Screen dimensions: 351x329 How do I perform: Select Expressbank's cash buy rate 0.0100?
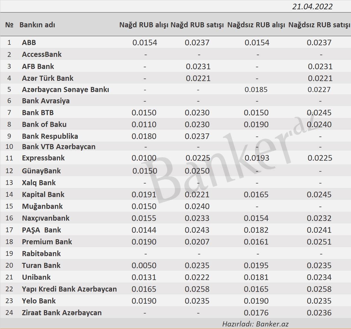(144, 158)
